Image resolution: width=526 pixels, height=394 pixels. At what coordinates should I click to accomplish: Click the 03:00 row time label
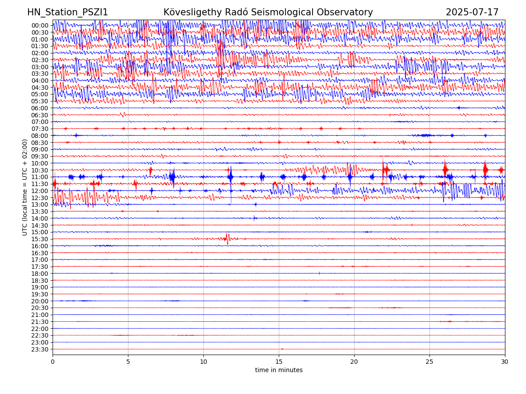[x=40, y=67]
